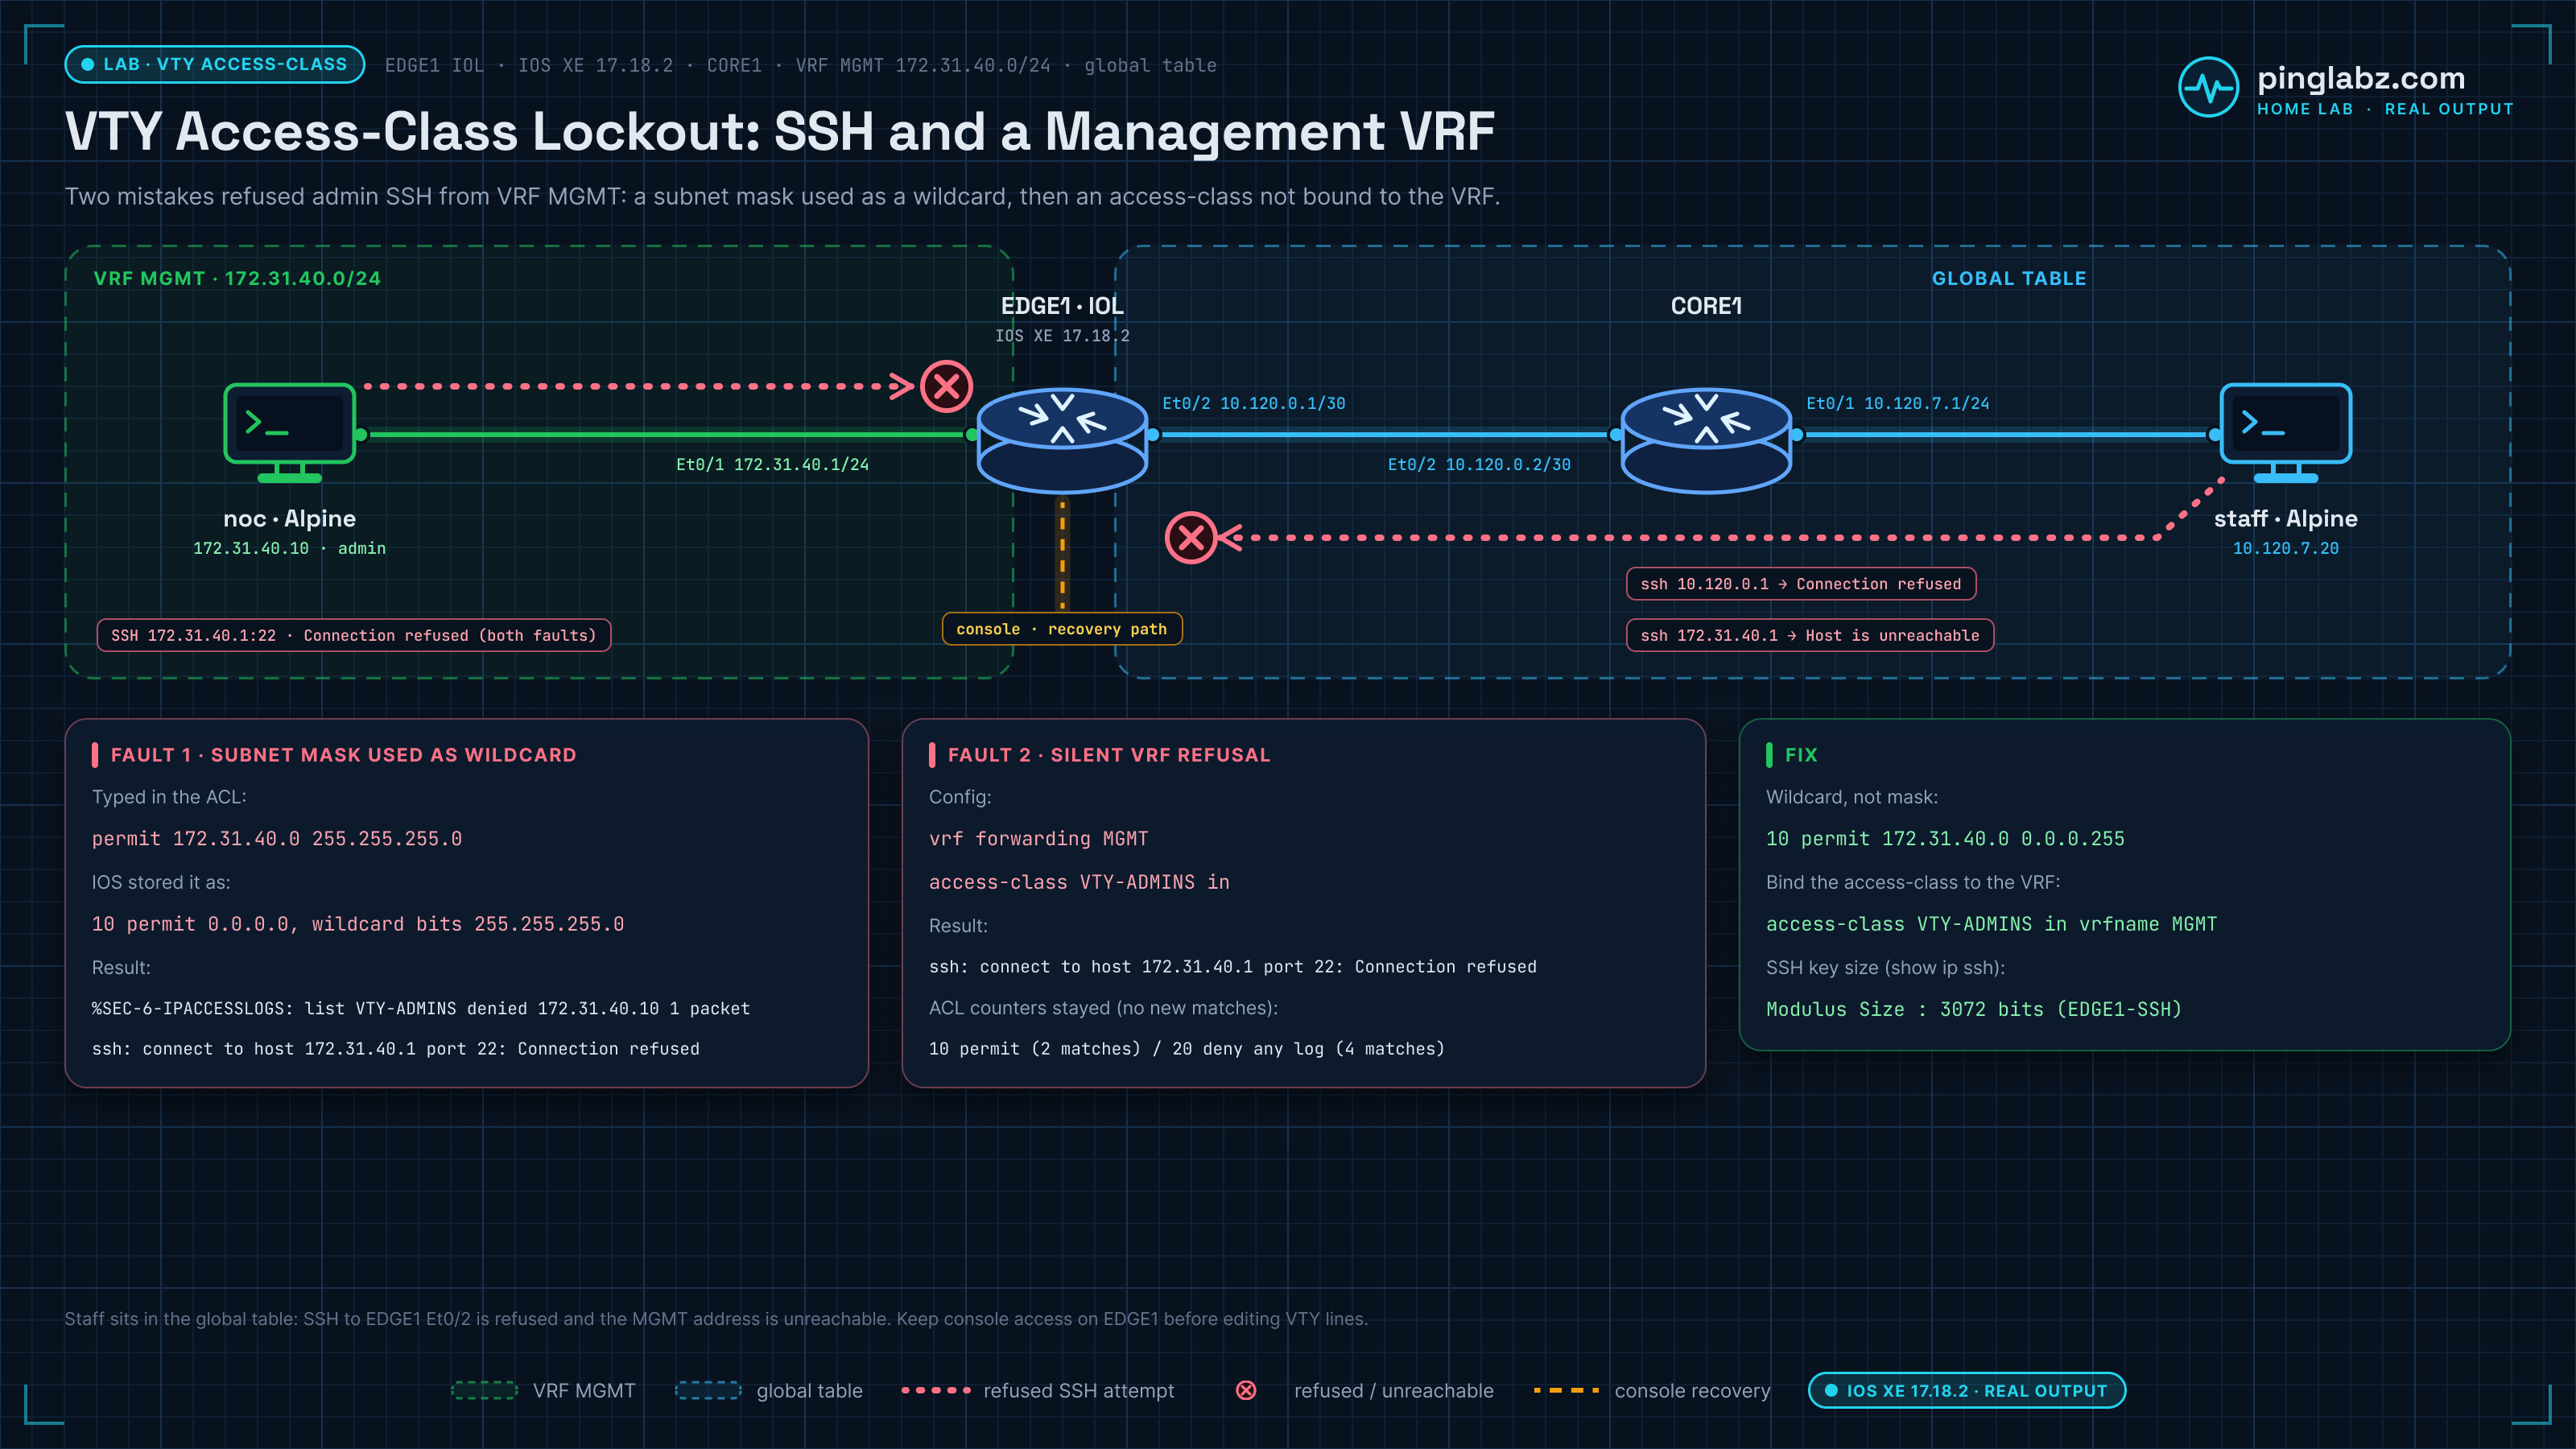Screen dimensions: 2576x1449
Task: Click the IOS XE 17.18.2 · REAL OUTPUT badge
Action: [1967, 1390]
